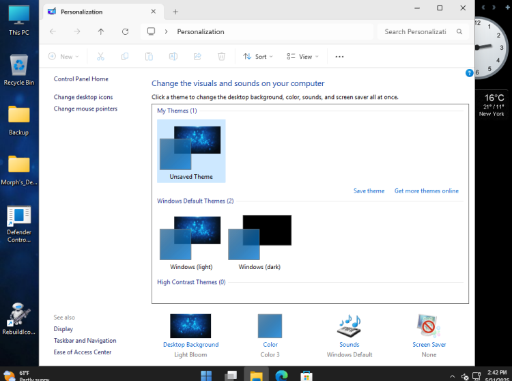Open the Morph's_De... desktop folder
The width and height of the screenshot is (512, 381).
pos(19,170)
